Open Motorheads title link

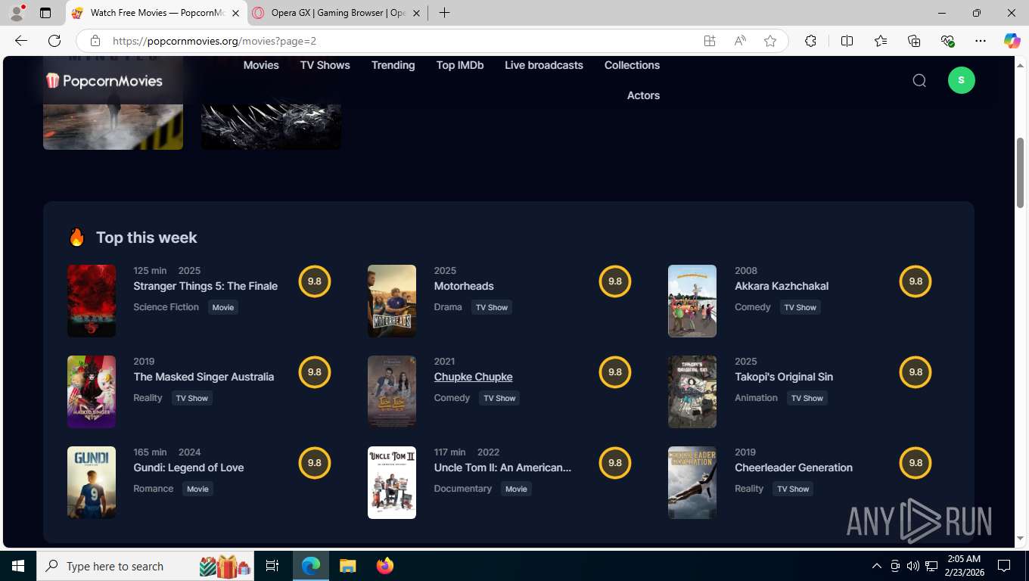(464, 286)
